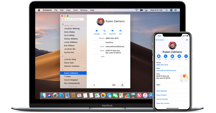
Task: Open iTunes music note icon in the Dock
Action: 145,95
